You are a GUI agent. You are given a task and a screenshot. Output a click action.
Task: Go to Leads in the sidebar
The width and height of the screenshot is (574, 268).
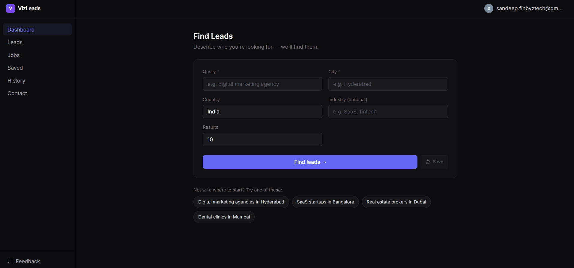click(x=37, y=42)
